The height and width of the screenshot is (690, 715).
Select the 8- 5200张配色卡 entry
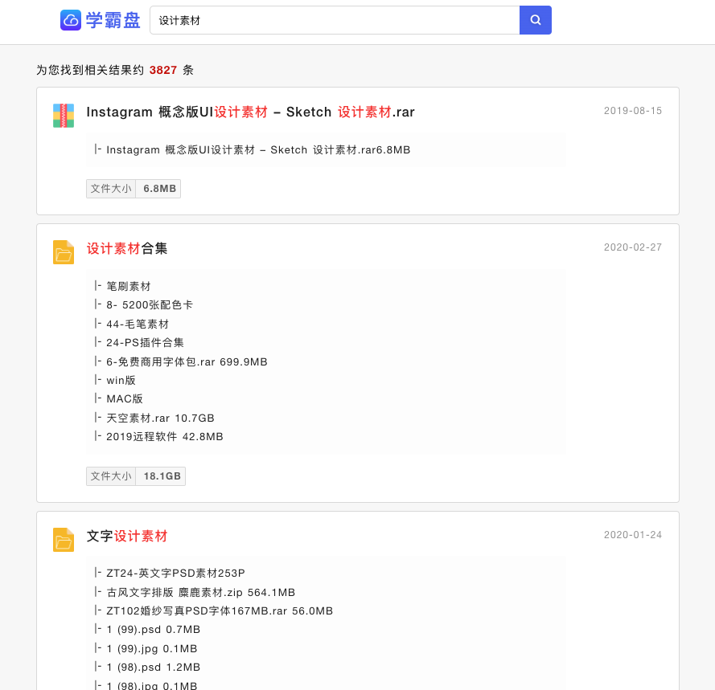click(x=150, y=305)
